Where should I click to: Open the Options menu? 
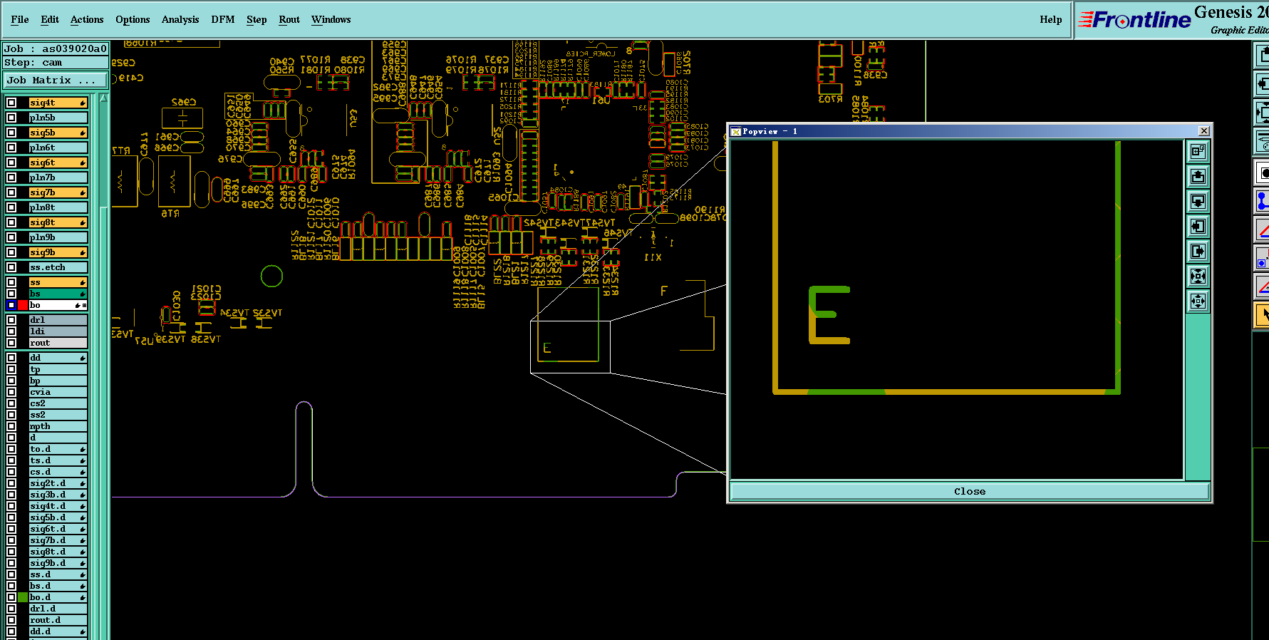[133, 19]
